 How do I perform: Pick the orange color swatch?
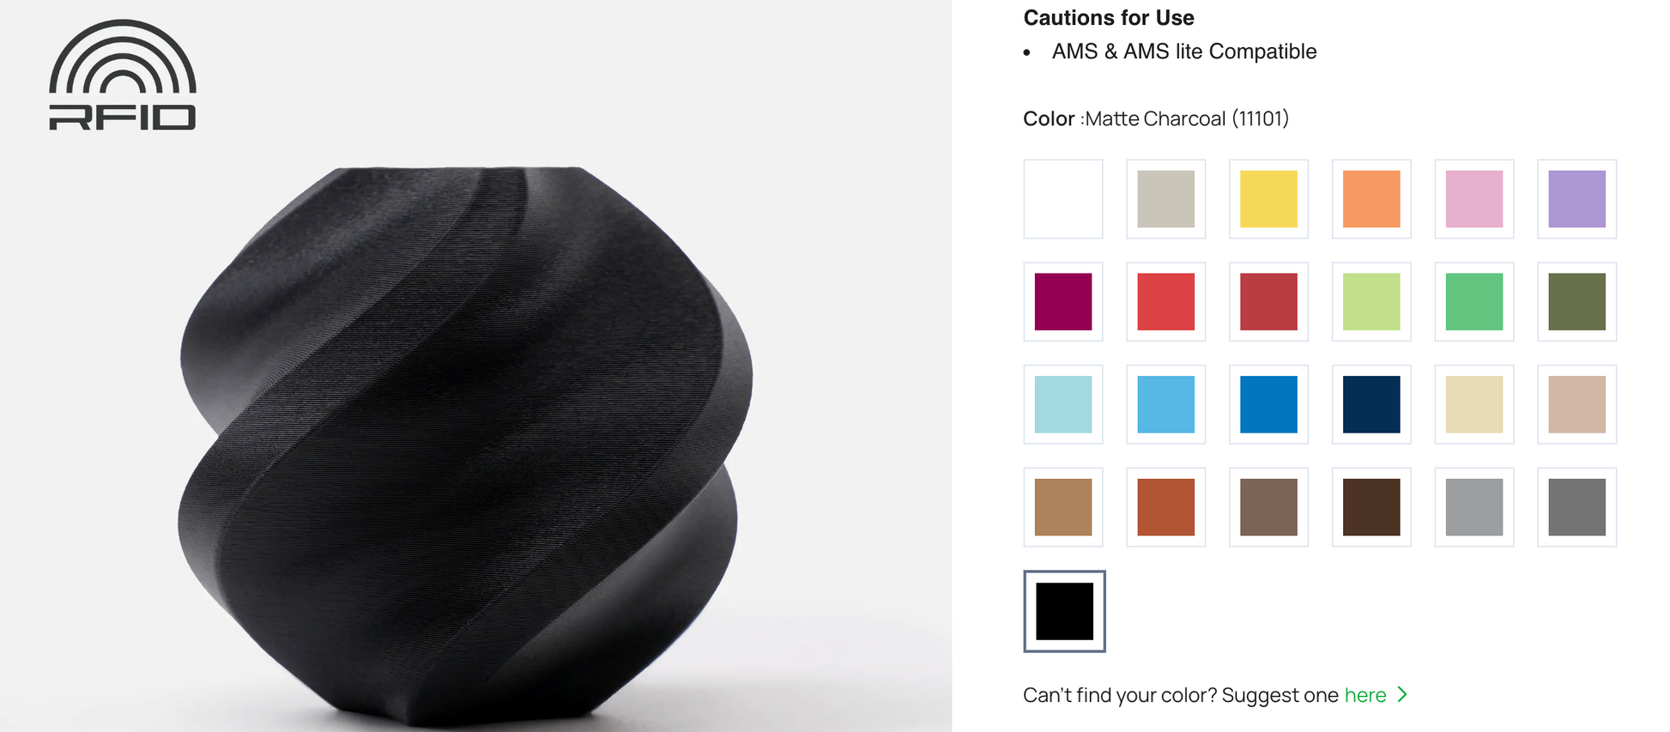tap(1371, 199)
